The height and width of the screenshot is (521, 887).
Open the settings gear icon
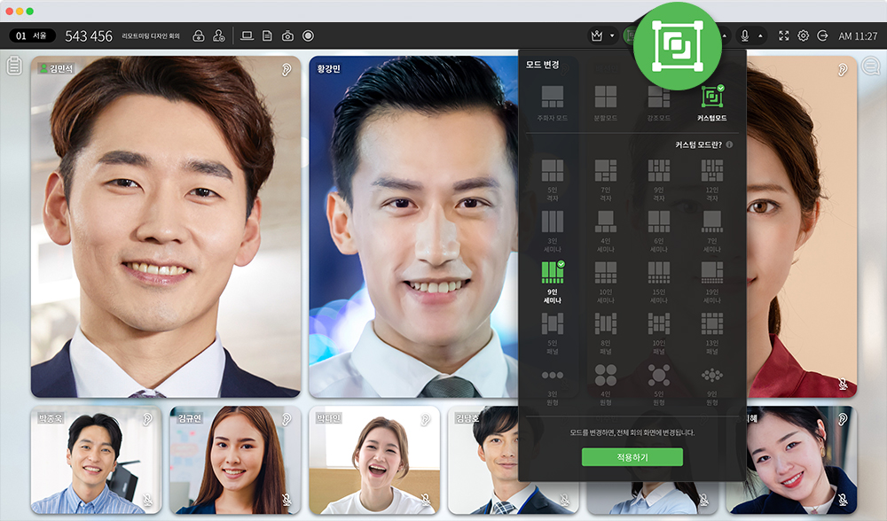(803, 36)
